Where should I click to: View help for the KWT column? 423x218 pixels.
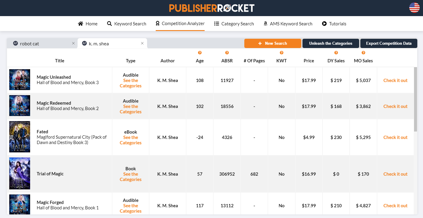point(281,52)
